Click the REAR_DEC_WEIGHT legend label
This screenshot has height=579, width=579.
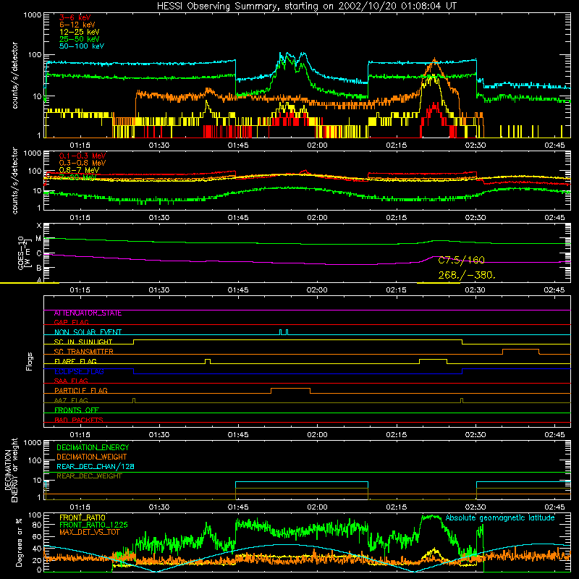click(89, 476)
